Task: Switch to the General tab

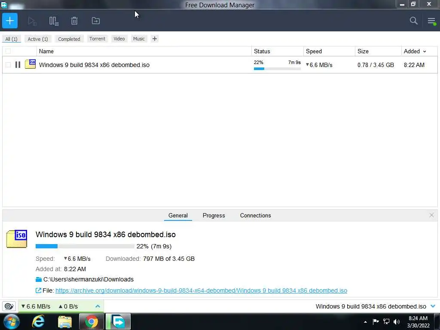Action: pos(178,216)
